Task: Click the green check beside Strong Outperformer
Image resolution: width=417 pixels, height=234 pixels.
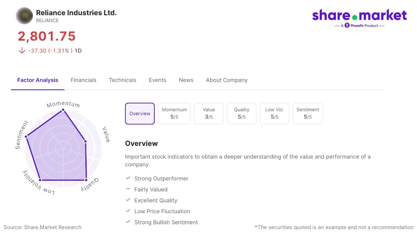Action: (x=128, y=178)
